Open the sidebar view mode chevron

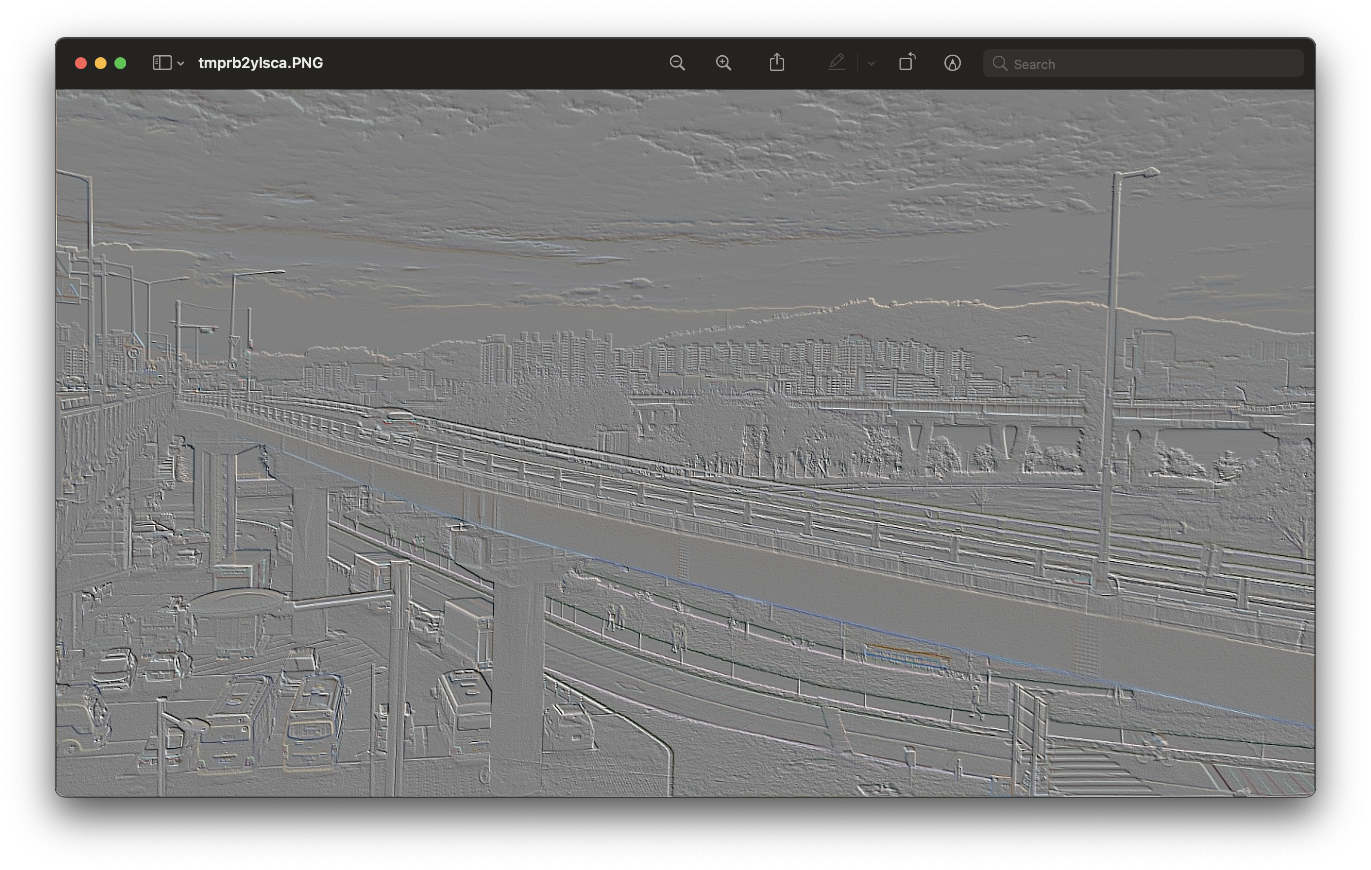pyautogui.click(x=180, y=63)
